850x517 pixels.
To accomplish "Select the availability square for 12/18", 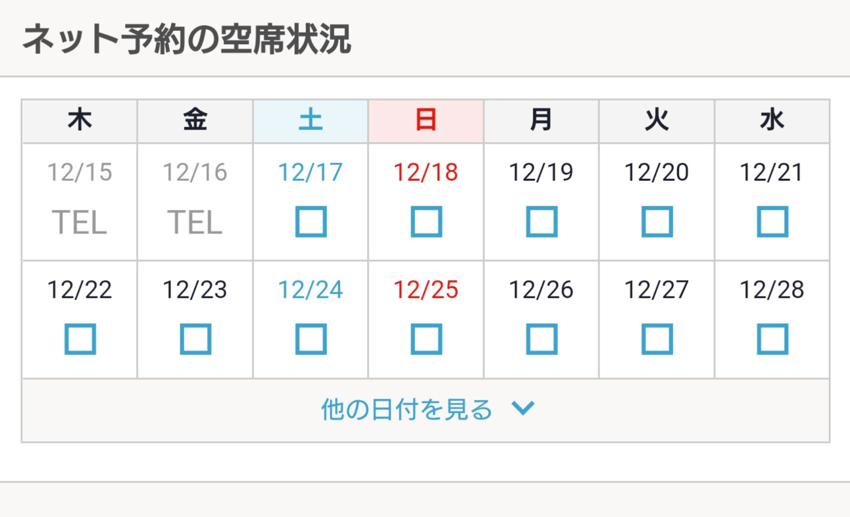I will click(x=426, y=221).
